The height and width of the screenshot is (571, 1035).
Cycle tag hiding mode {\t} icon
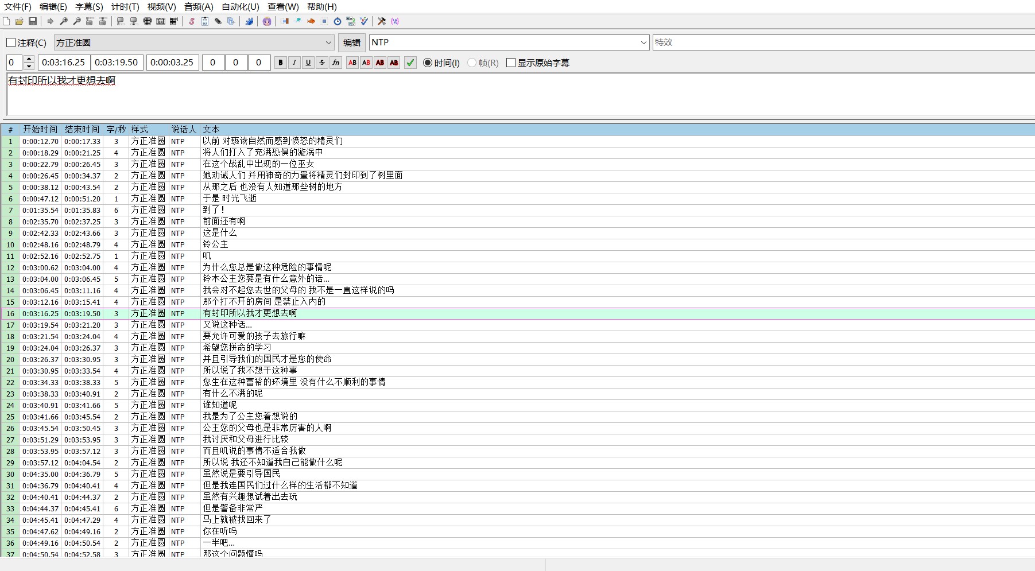[395, 21]
